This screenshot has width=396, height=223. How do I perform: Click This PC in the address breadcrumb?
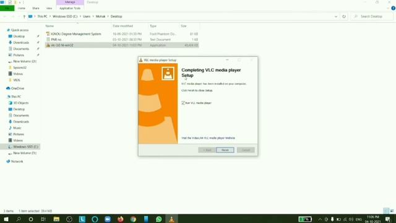(x=42, y=17)
